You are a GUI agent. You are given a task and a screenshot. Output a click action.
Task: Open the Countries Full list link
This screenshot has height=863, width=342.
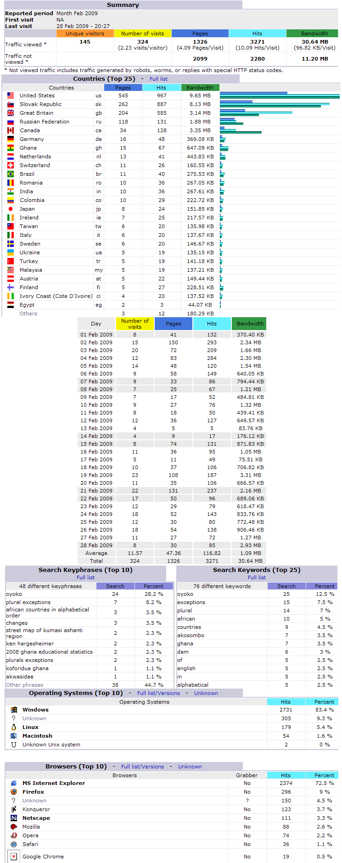click(159, 79)
